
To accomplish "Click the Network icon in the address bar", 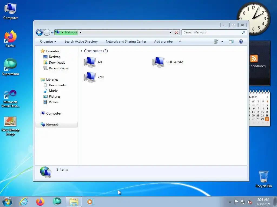I will coord(57,32).
